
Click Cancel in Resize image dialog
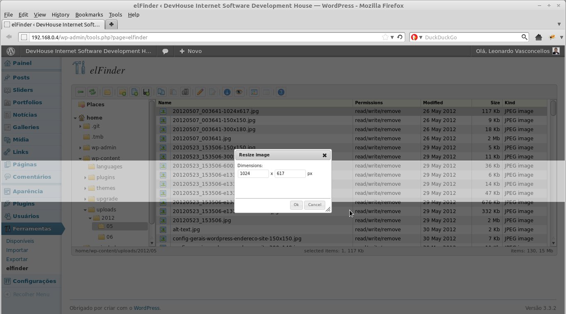(314, 205)
